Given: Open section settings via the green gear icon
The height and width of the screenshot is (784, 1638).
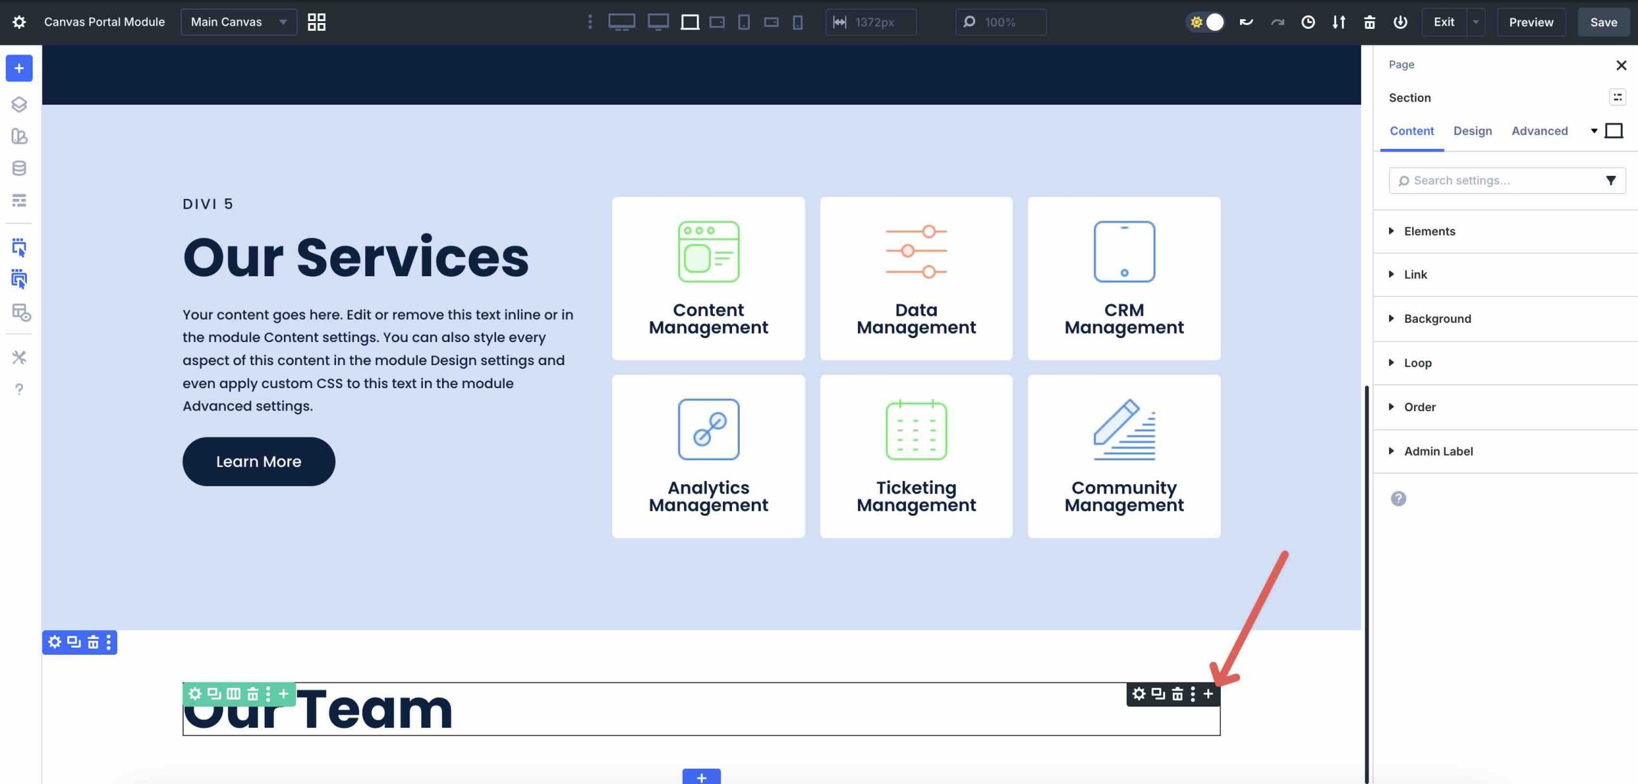Looking at the screenshot, I should click(x=195, y=694).
